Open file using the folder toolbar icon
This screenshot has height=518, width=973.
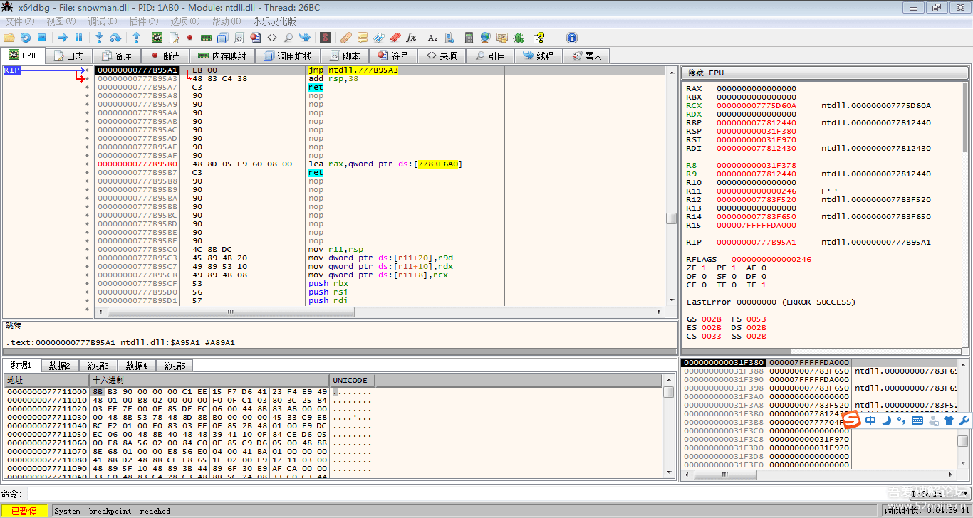pos(9,38)
